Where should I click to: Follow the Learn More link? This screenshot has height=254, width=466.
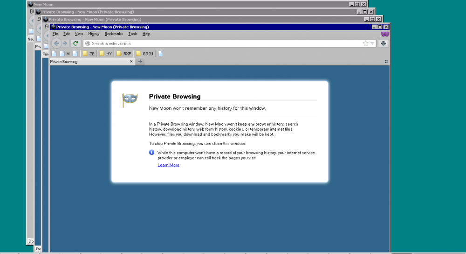pos(169,165)
